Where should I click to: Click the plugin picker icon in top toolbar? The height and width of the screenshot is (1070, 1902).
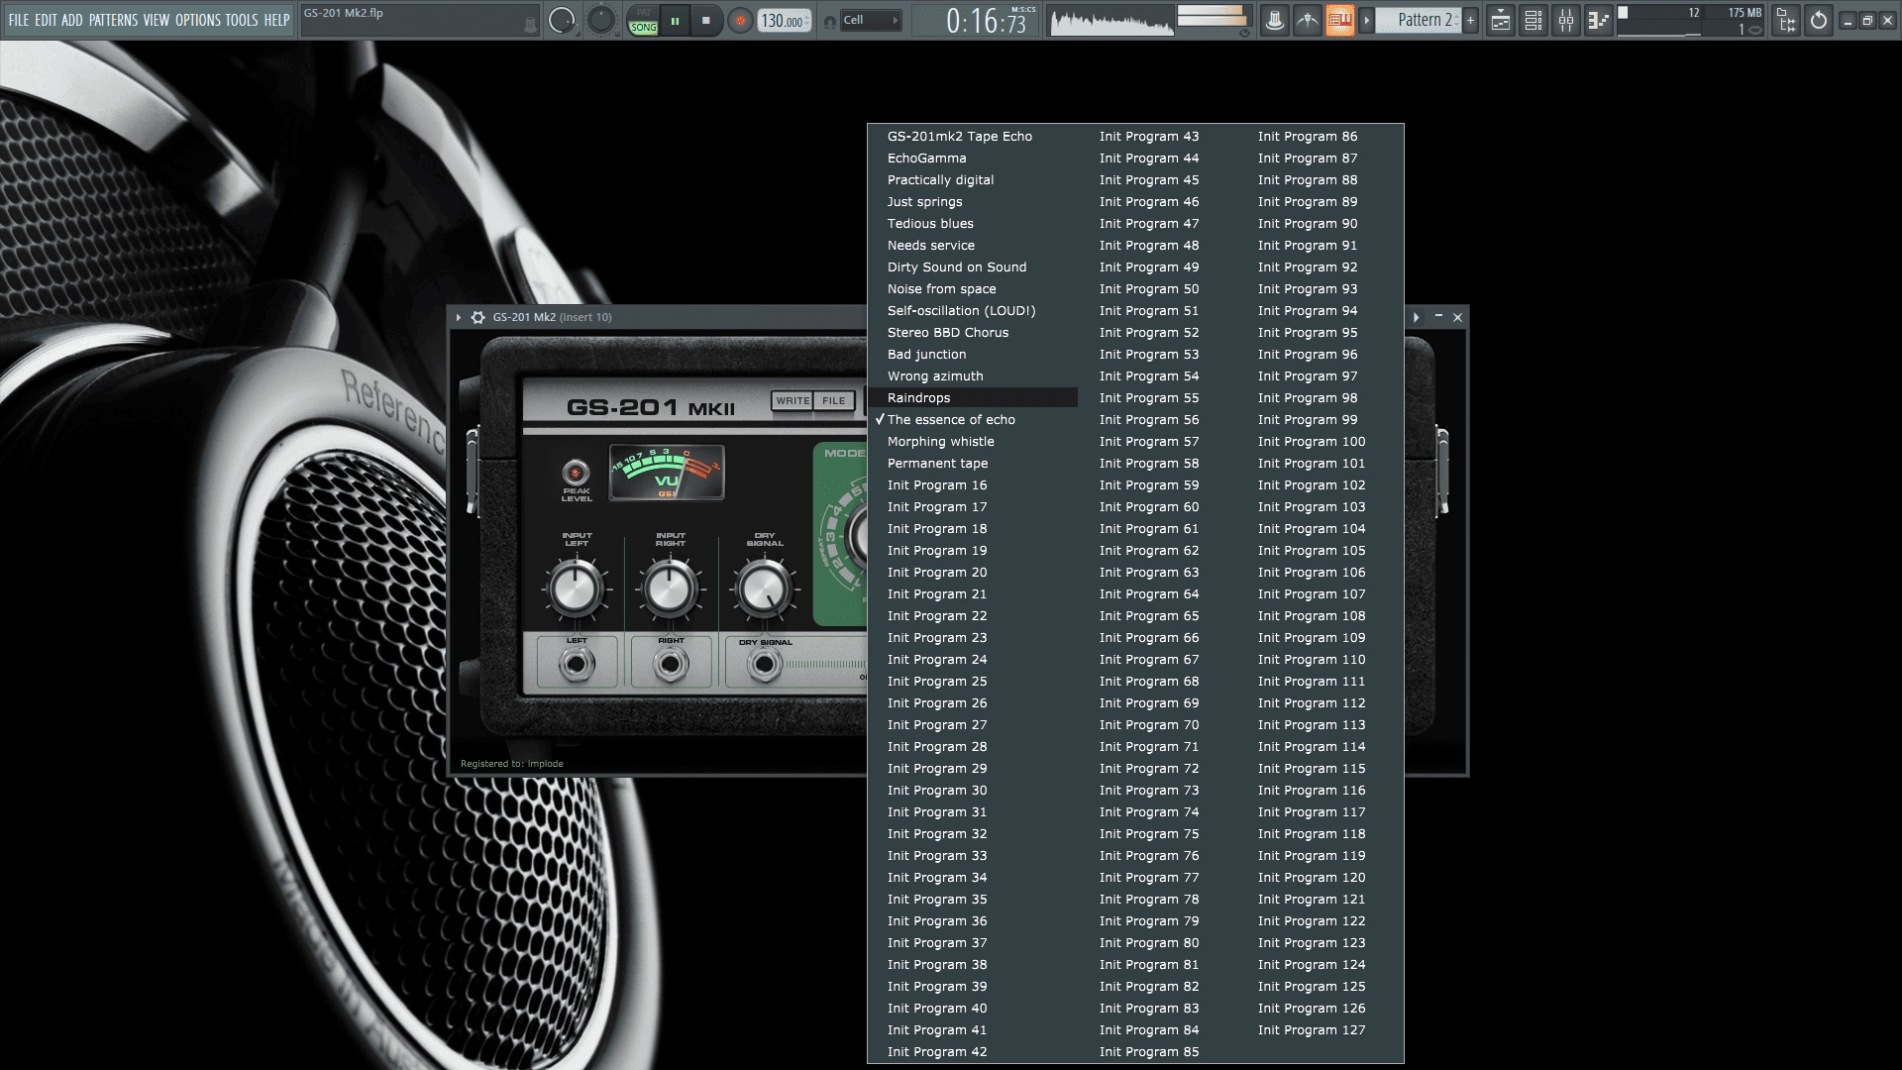[1786, 20]
